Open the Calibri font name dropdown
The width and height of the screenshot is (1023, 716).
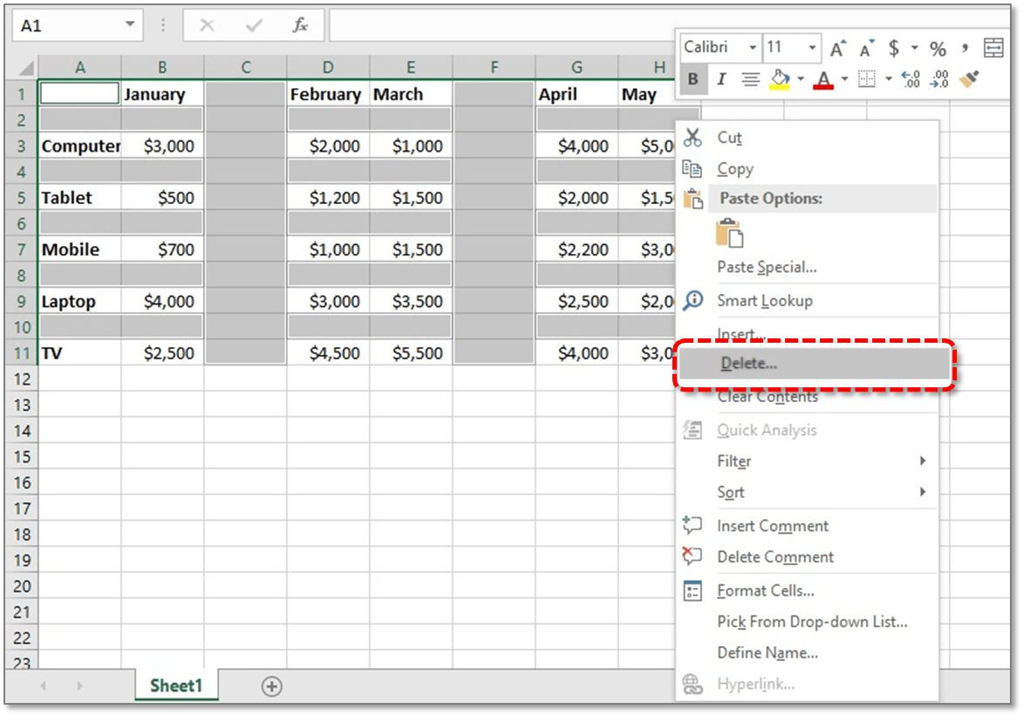(x=753, y=48)
